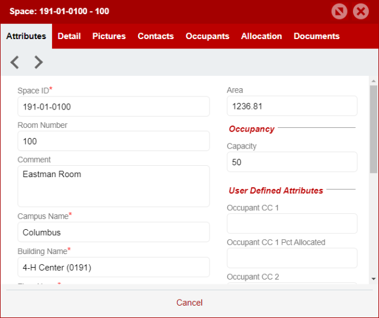Go to the Occupants tab
The image size is (379, 318).
(207, 36)
